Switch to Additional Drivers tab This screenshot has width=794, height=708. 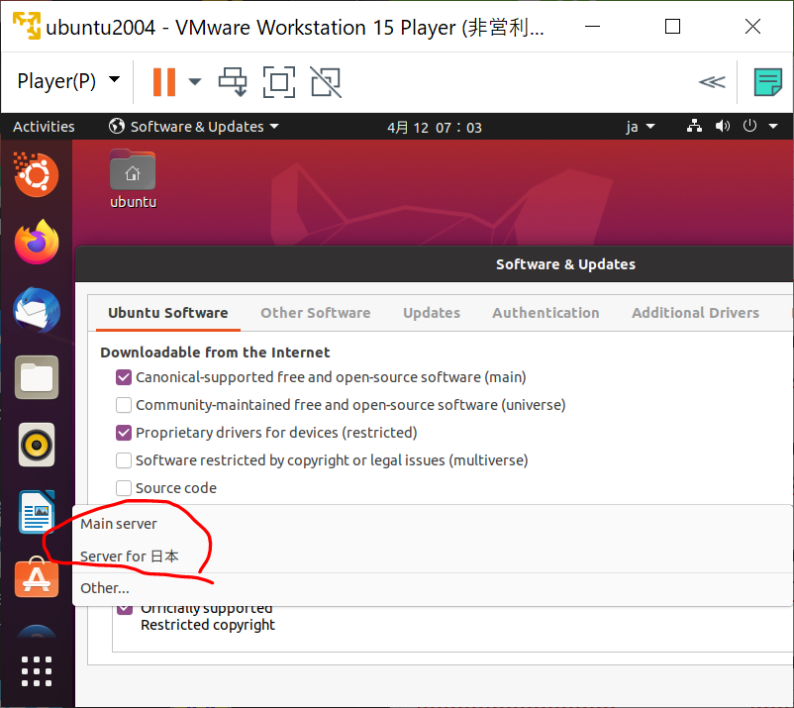pos(695,313)
